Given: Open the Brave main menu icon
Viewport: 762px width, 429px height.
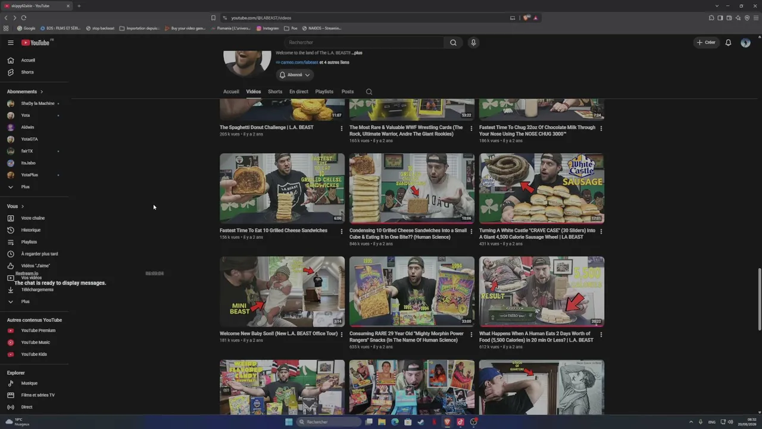Looking at the screenshot, I should coord(756,18).
